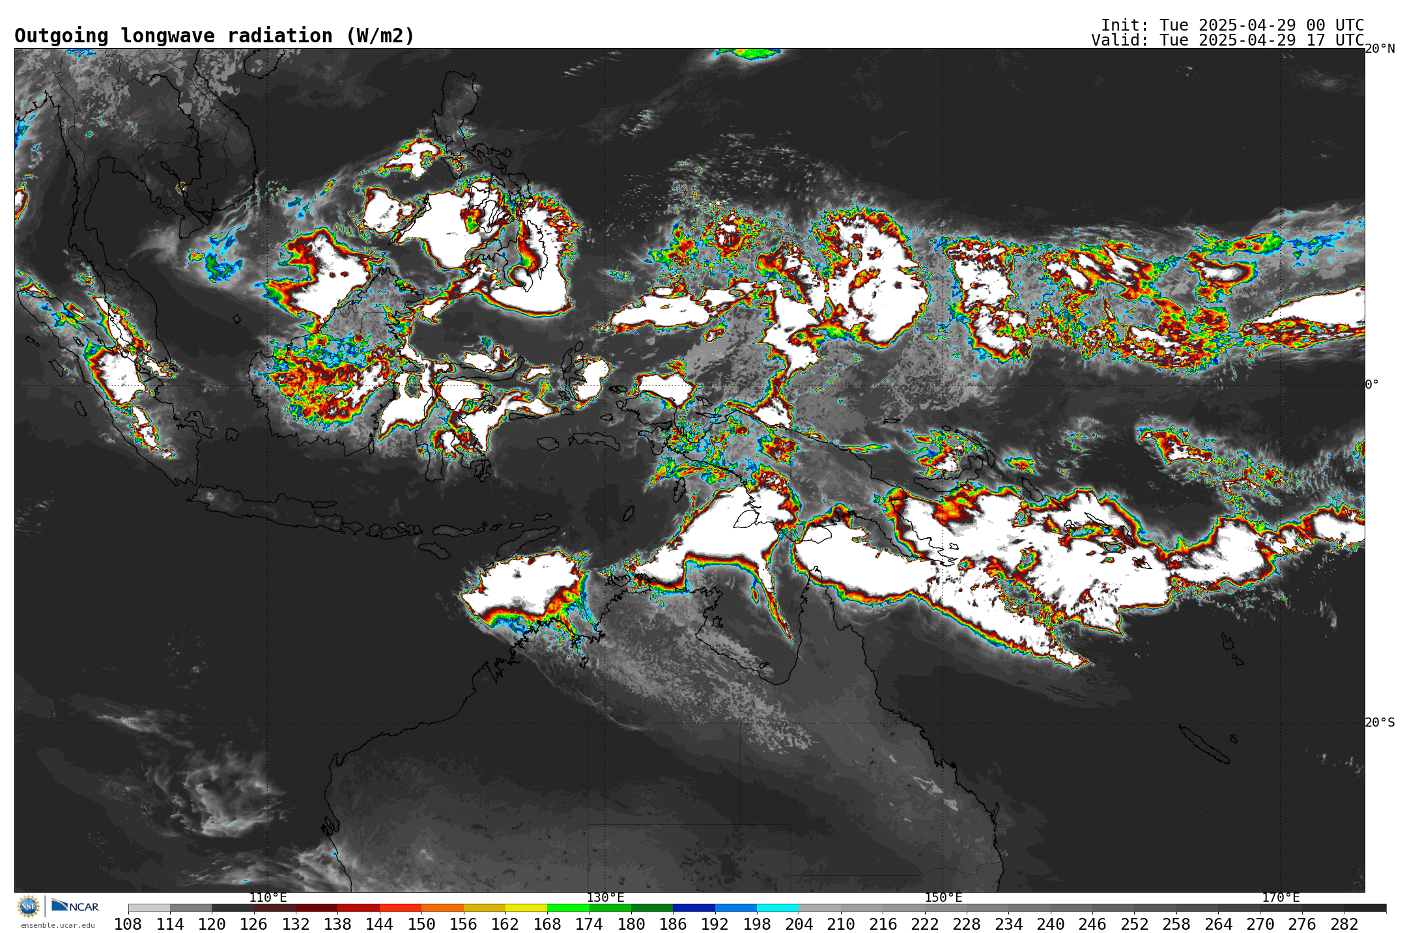Pick the dark maroon 126-132 colorbar swatch
This screenshot has height=933, width=1407.
[275, 908]
